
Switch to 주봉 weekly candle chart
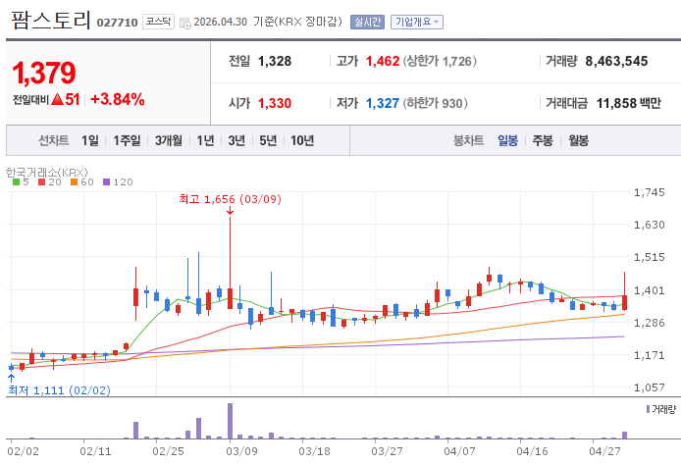point(543,140)
